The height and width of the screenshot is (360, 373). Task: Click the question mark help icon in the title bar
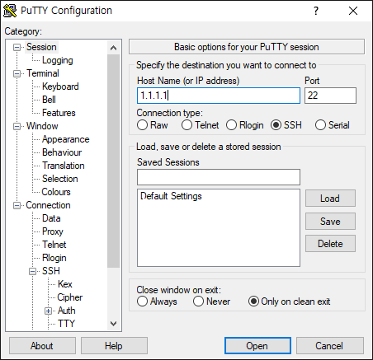(316, 11)
